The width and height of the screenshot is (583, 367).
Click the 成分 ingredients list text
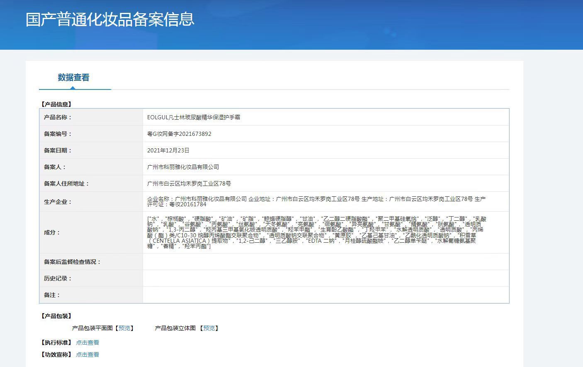pos(316,232)
